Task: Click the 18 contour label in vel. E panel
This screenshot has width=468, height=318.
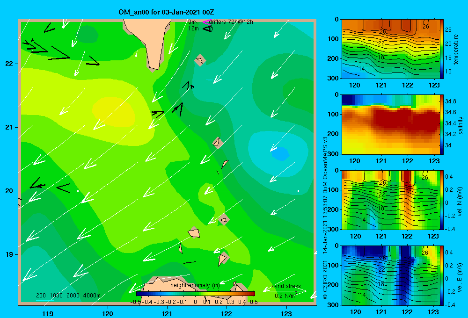Action: pos(381,284)
